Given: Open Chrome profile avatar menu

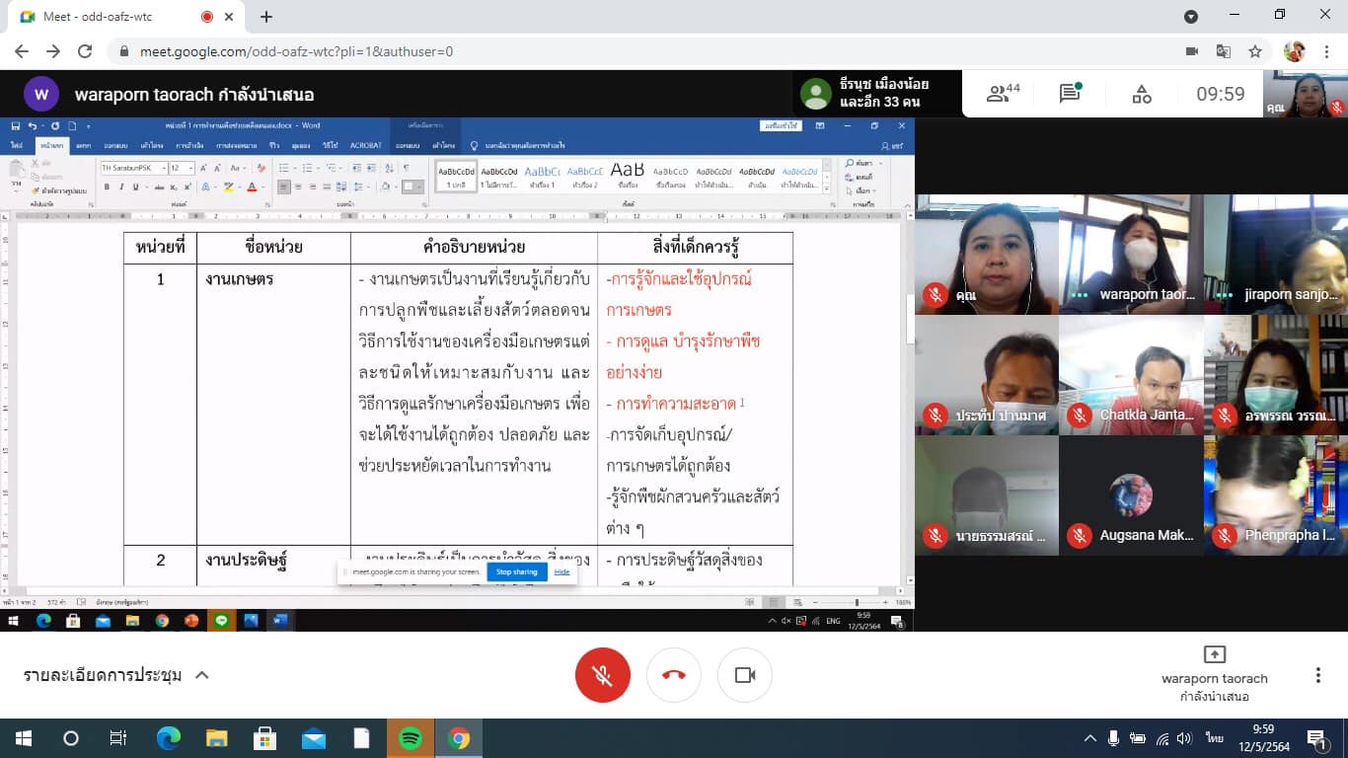Looking at the screenshot, I should click(1295, 51).
